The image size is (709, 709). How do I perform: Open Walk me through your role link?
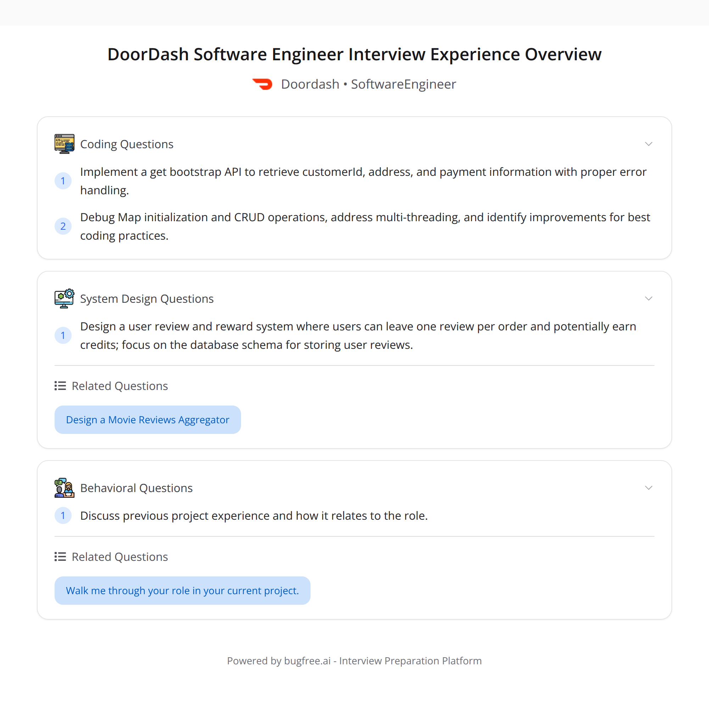182,591
